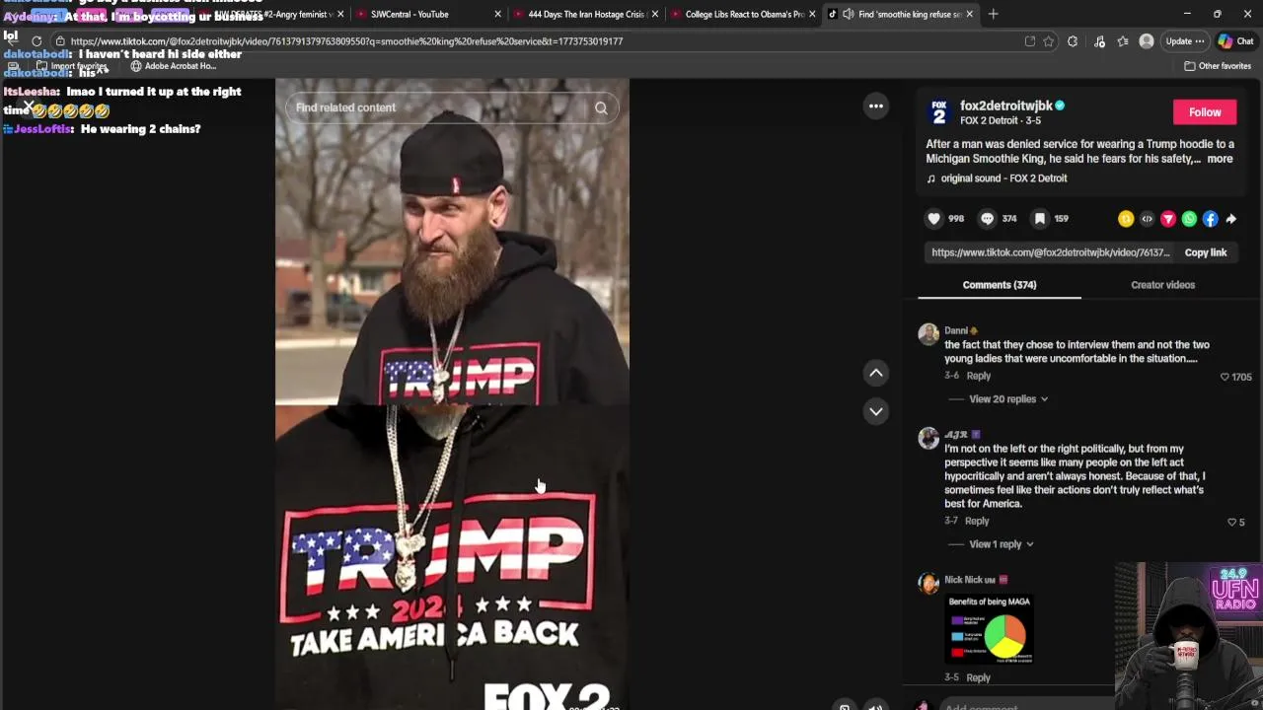The height and width of the screenshot is (710, 1263).
Task: Open Nick Nick's Benefits of being MAGA image
Action: pos(990,631)
